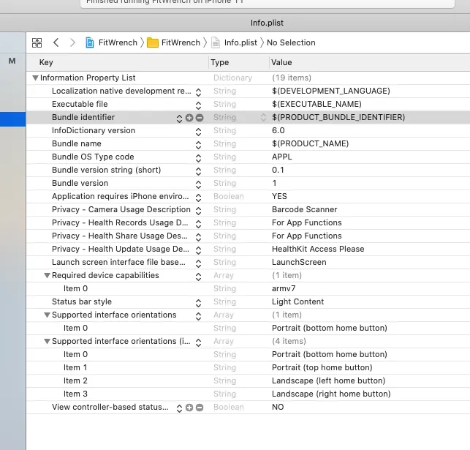The width and height of the screenshot is (470, 450).
Task: Click the Info.plist file icon in breadcrumb
Action: 216,42
